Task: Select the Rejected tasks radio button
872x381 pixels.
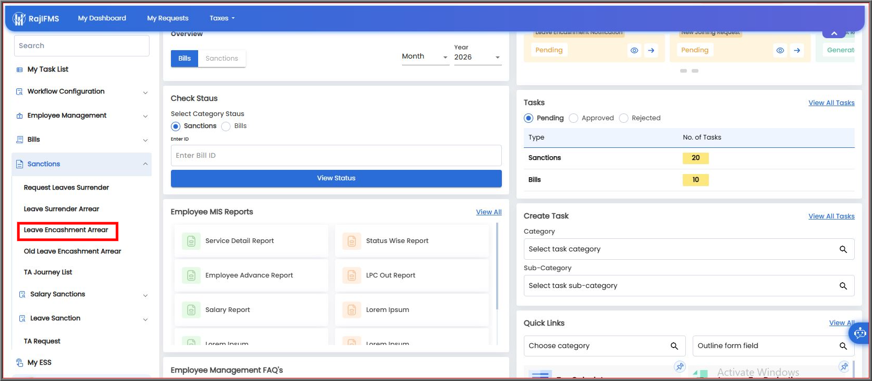Action: pyautogui.click(x=624, y=118)
